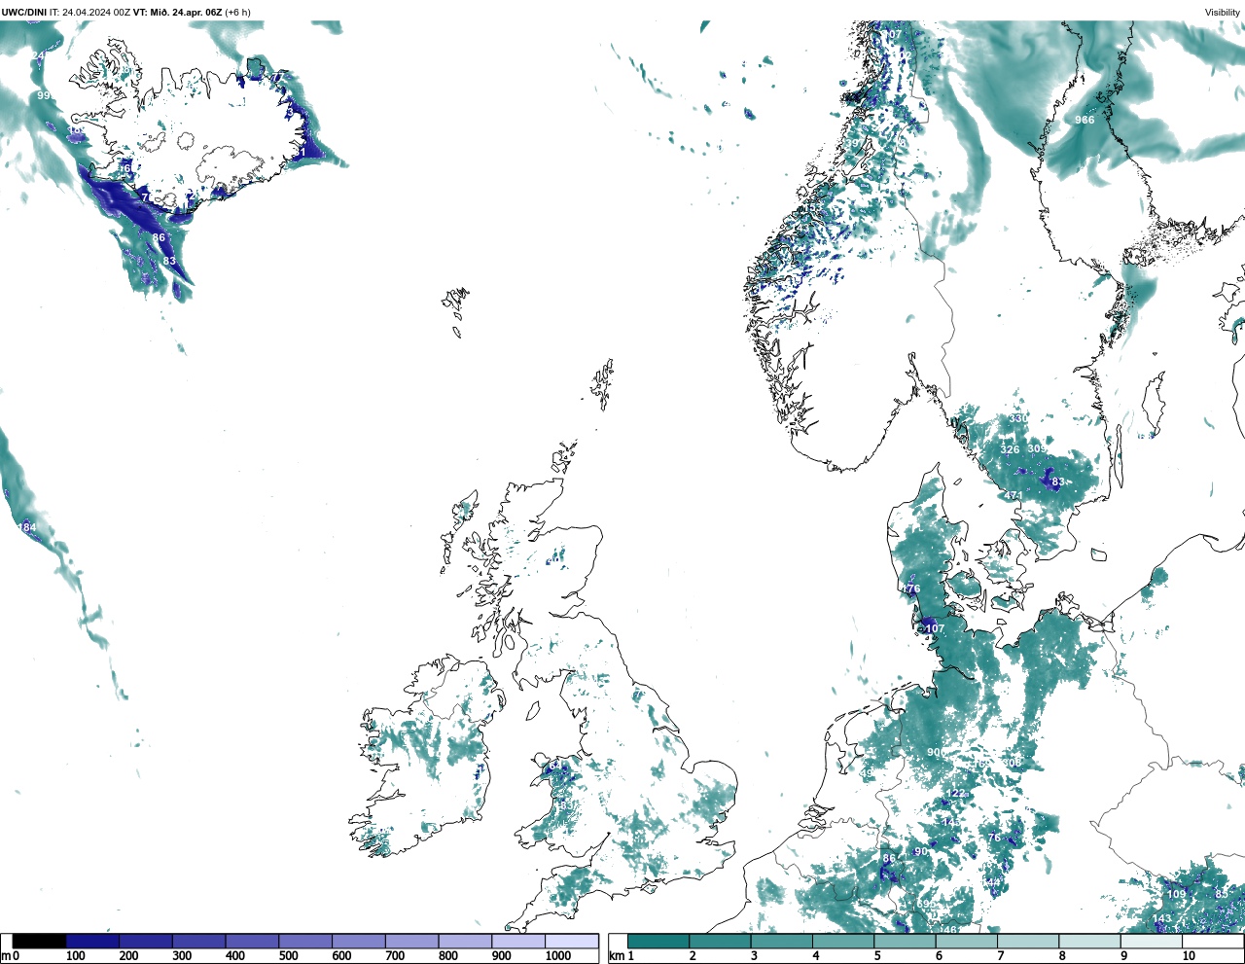Click the '500' tick label on legend
This screenshot has height=964, width=1245.
[288, 956]
